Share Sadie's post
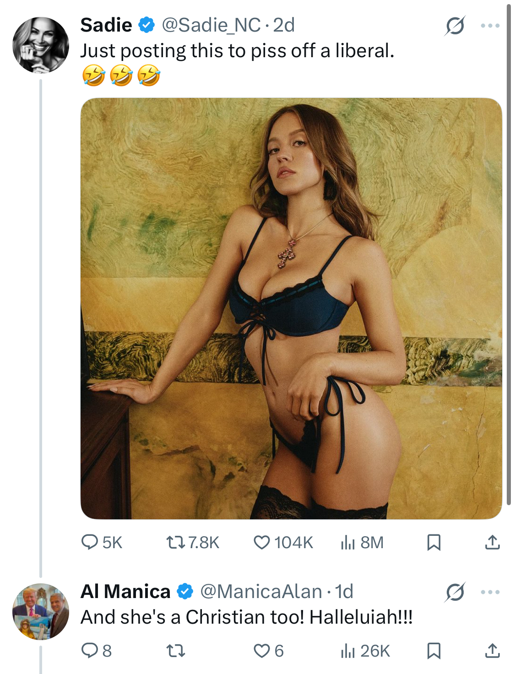The height and width of the screenshot is (674, 515). pos(492,542)
